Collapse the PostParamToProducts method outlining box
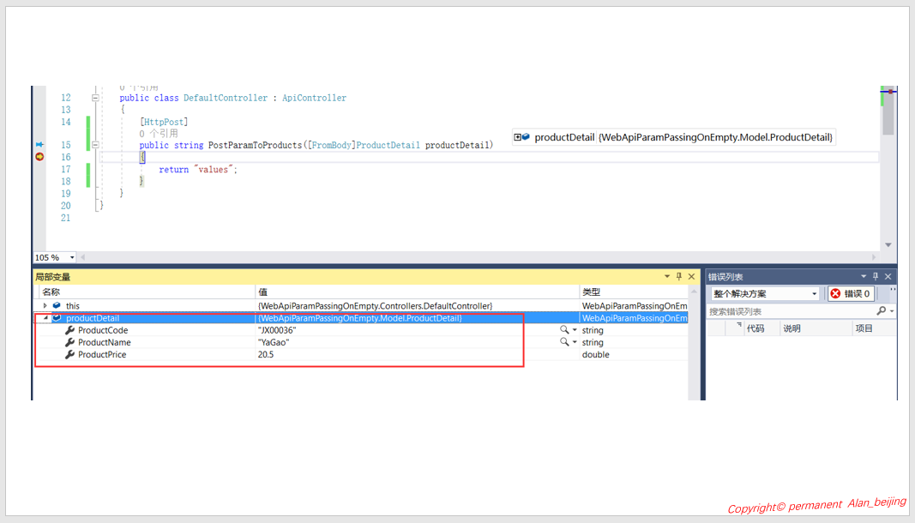This screenshot has width=915, height=523. pos(95,145)
